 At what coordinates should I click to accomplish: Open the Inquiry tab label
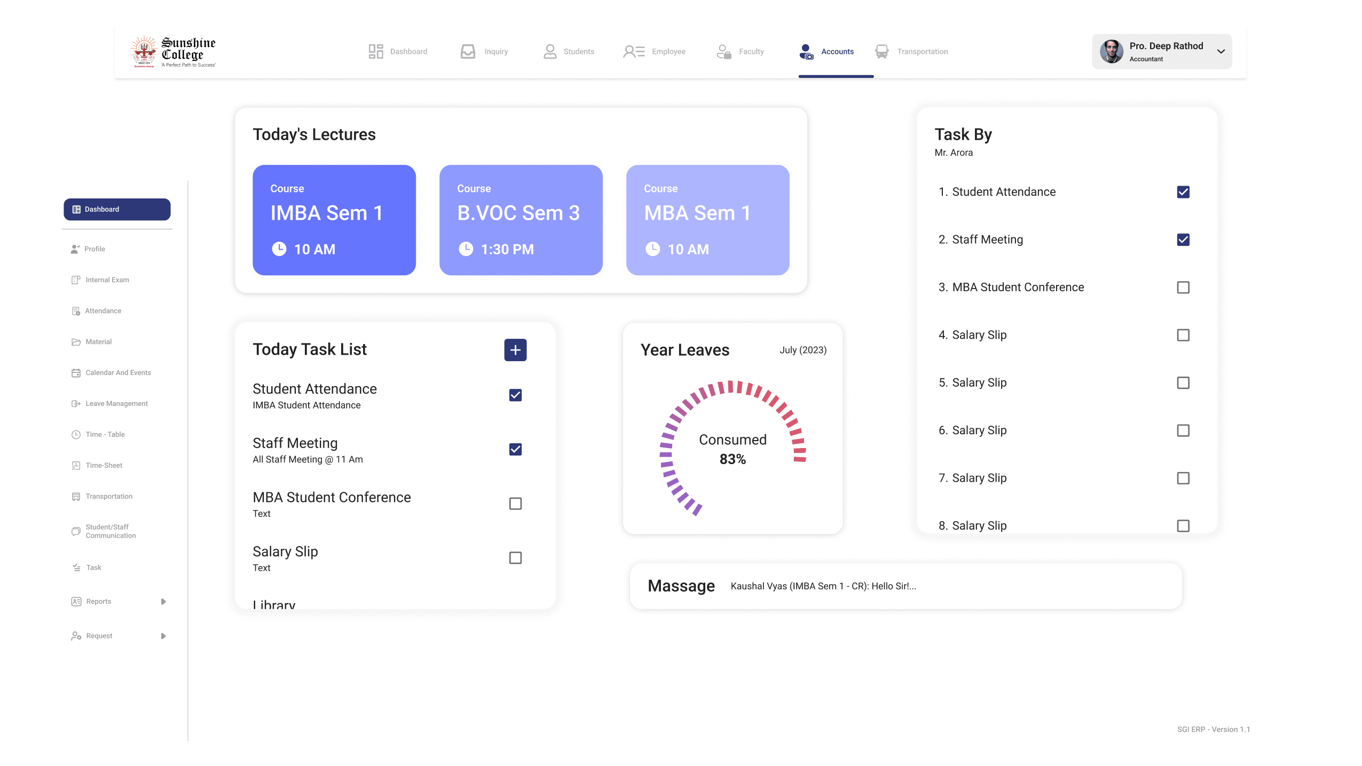point(496,52)
